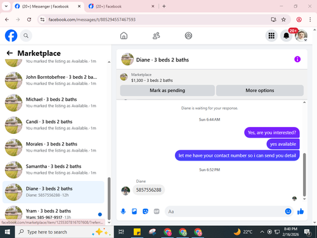Click the Facebook search magnifier icon
Image resolution: width=317 pixels, height=238 pixels.
pyautogui.click(x=26, y=36)
